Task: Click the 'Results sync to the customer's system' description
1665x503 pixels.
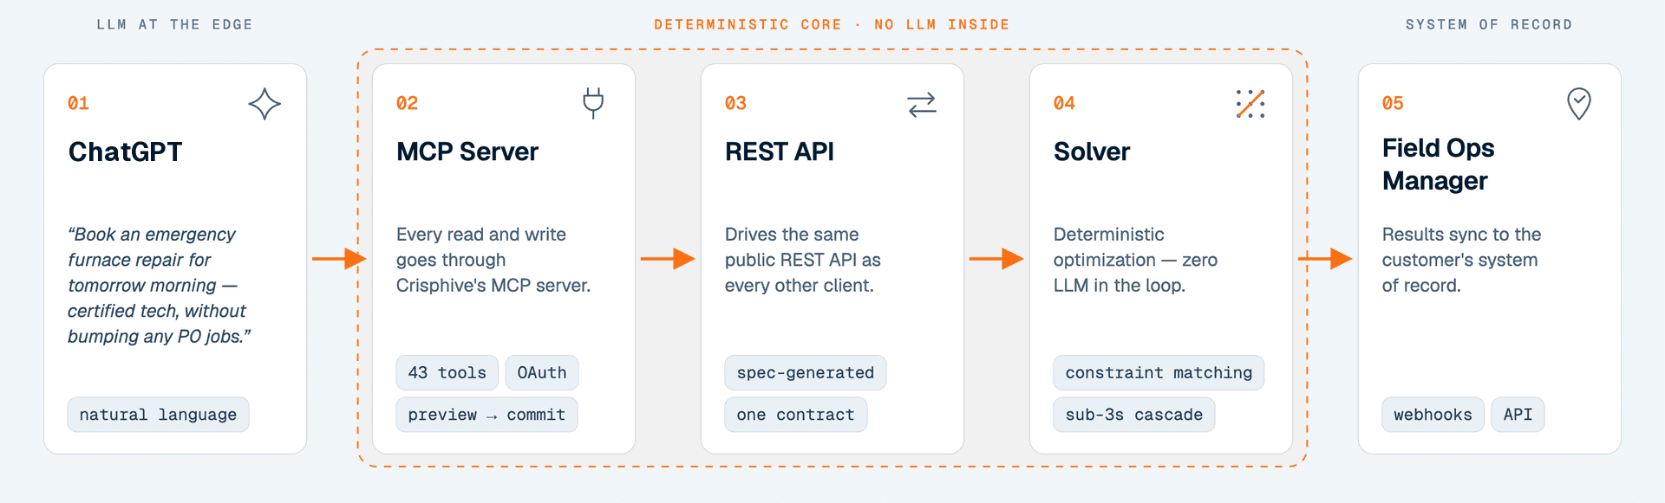Action: pyautogui.click(x=1461, y=260)
